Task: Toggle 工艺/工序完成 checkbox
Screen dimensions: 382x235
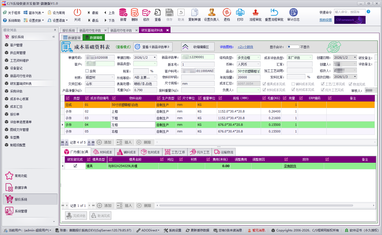Action: coord(323,84)
